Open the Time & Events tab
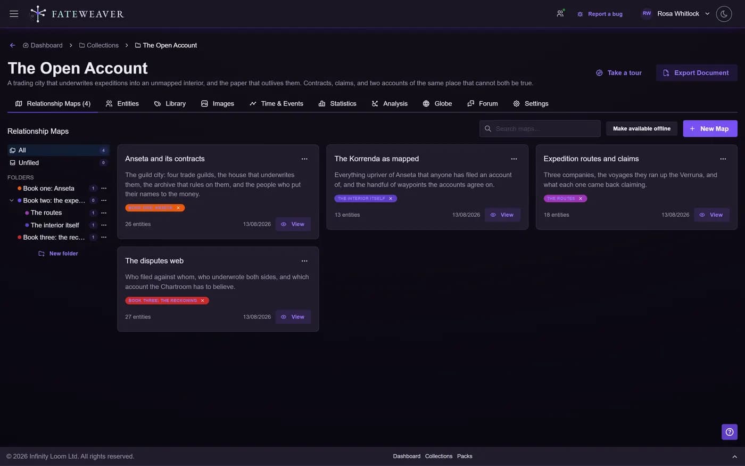745x466 pixels. tap(276, 103)
